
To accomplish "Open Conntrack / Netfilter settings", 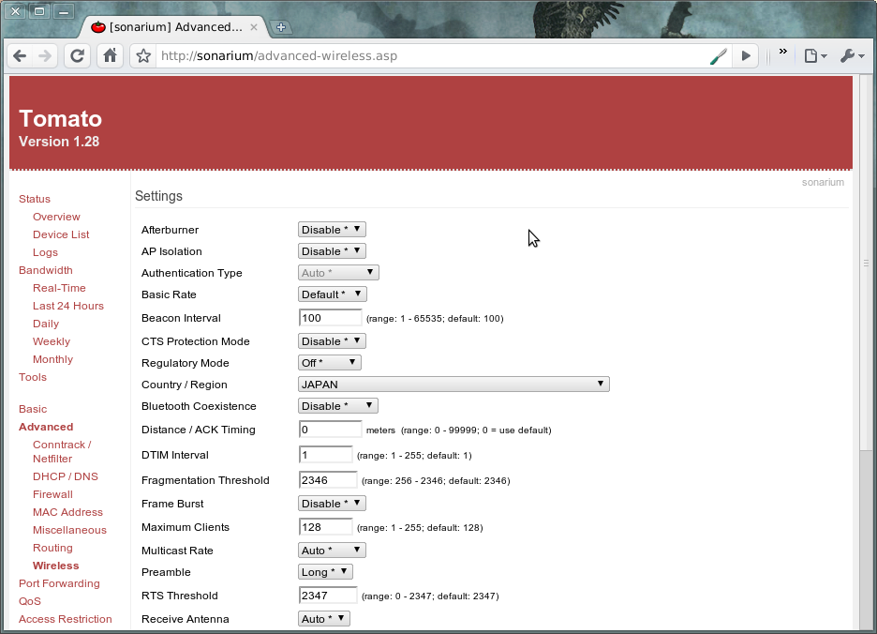I will pos(62,451).
